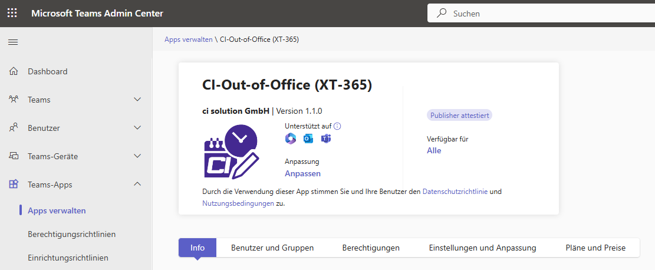This screenshot has height=270, width=655.
Task: Click the Teams-Geräte devices icon
Action: point(14,156)
